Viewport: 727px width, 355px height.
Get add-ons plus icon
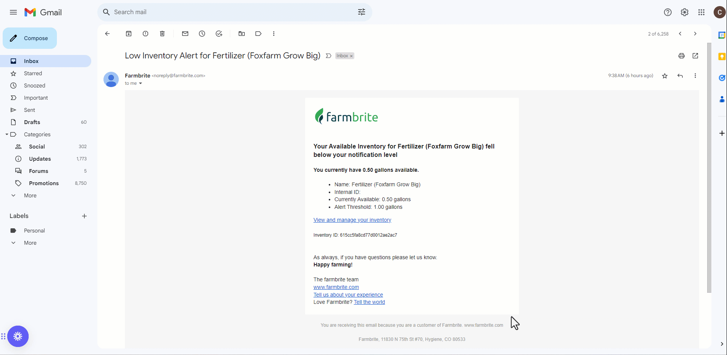[722, 133]
